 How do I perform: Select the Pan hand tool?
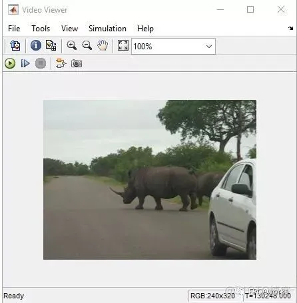tap(103, 45)
